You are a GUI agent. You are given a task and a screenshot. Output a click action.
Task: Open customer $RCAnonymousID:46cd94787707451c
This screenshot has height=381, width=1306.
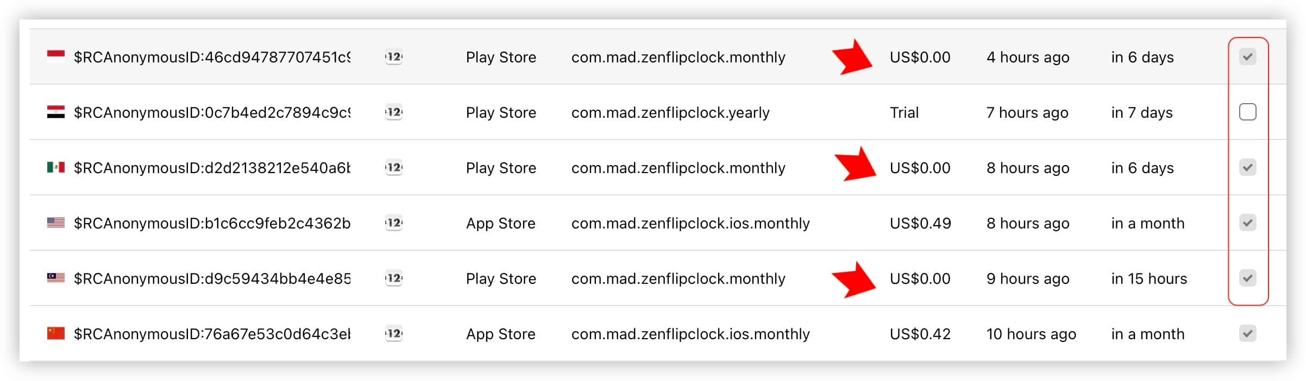tap(212, 57)
